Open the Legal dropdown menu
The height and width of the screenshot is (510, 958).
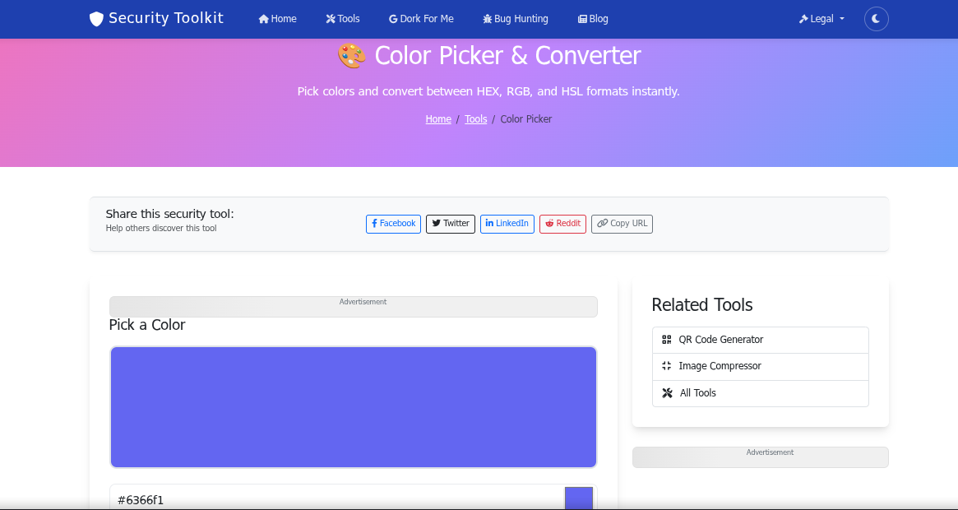(x=821, y=18)
